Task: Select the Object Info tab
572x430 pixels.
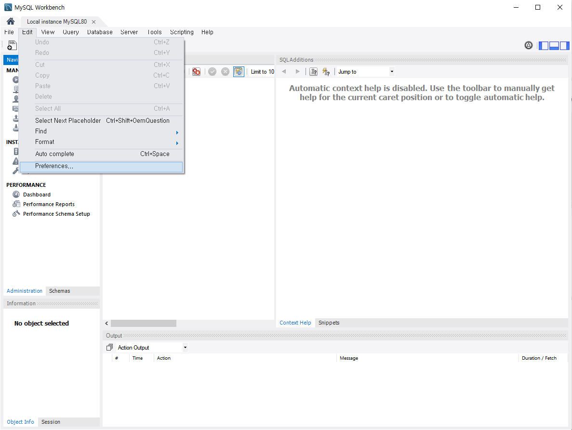Action: [x=20, y=422]
